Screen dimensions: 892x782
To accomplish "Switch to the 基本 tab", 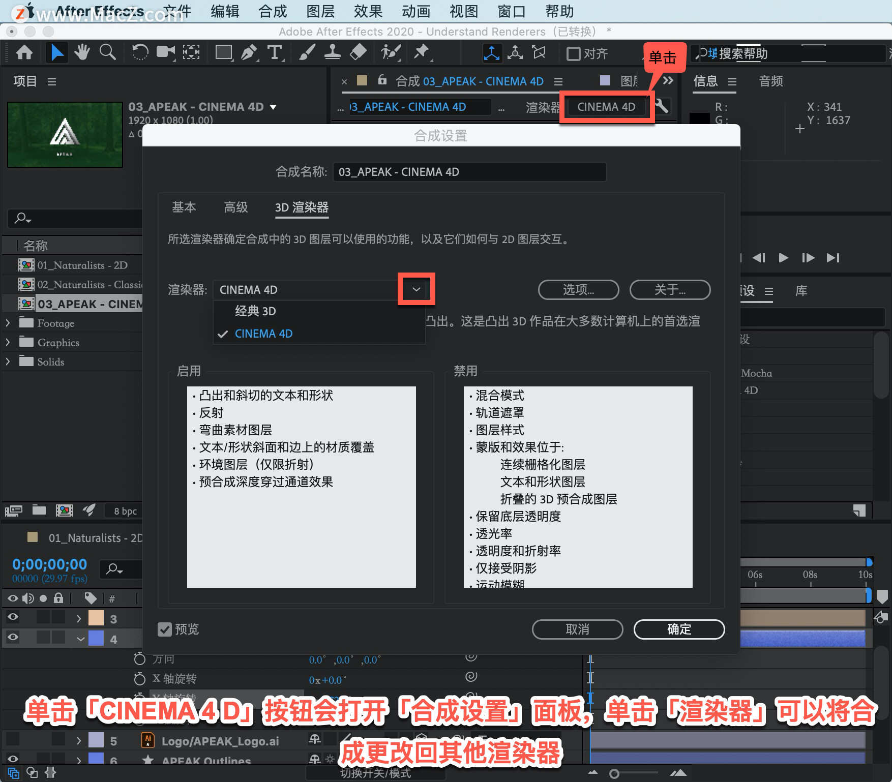I will point(184,207).
